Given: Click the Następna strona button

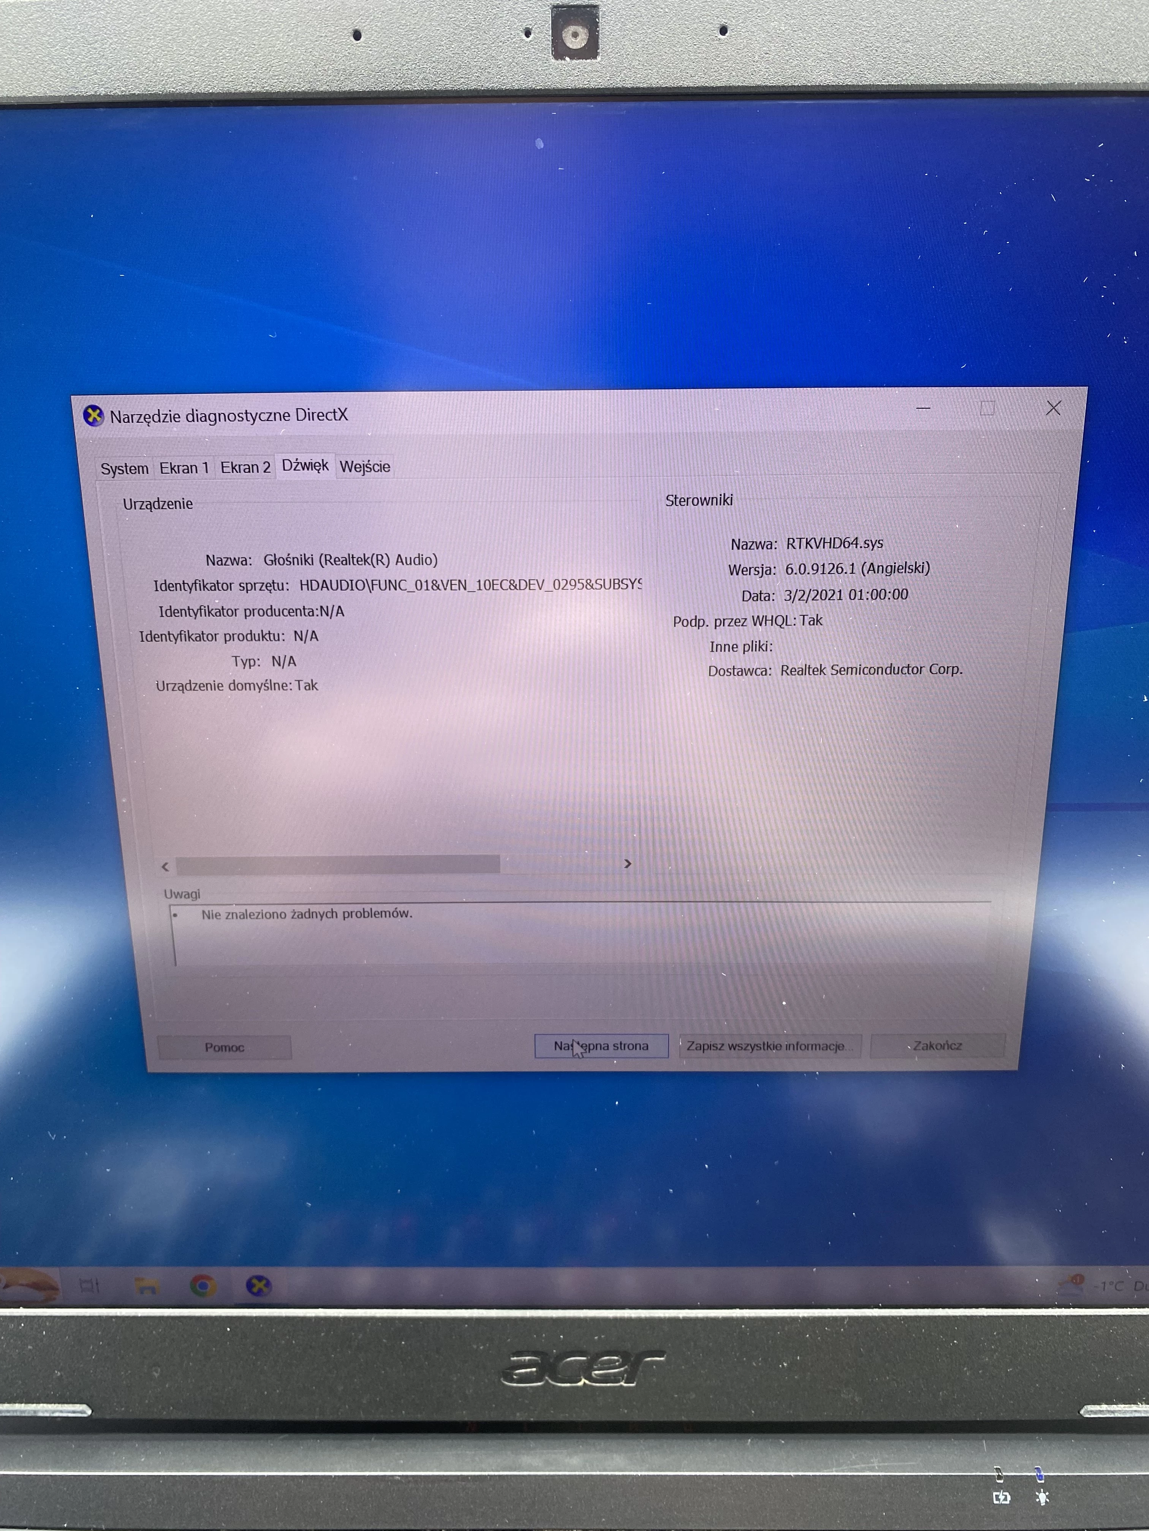Looking at the screenshot, I should pos(601,1046).
